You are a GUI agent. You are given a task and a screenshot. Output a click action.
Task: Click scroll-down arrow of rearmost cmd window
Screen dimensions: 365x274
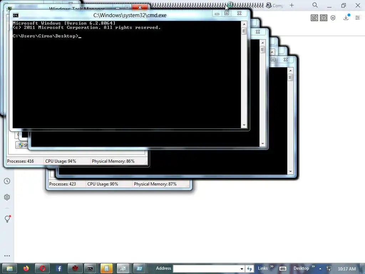point(290,172)
